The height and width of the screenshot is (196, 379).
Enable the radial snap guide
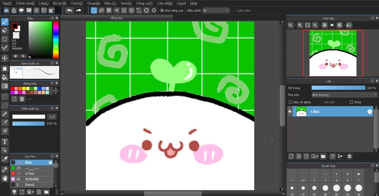click(x=124, y=10)
